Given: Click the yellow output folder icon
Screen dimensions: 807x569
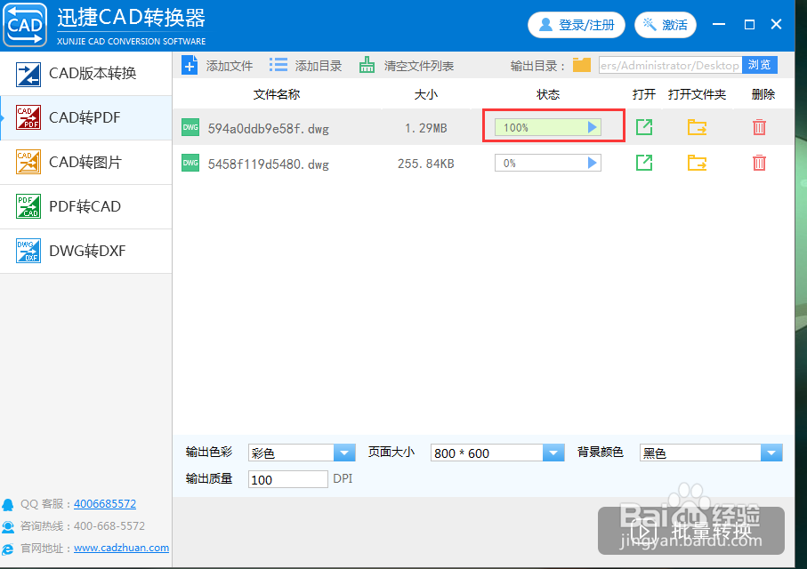Looking at the screenshot, I should point(582,65).
